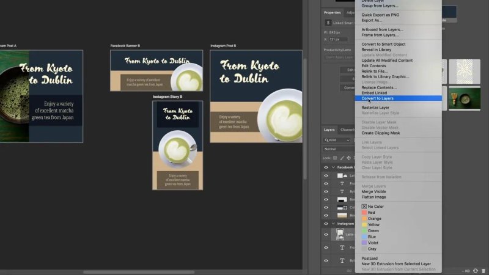Hide the first text layer under the Facebook group
Screen dimensions: 489x275
[326, 184]
